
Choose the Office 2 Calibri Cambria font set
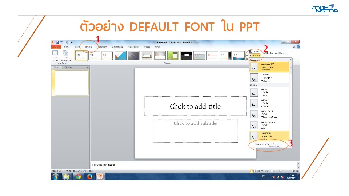pos(269,103)
